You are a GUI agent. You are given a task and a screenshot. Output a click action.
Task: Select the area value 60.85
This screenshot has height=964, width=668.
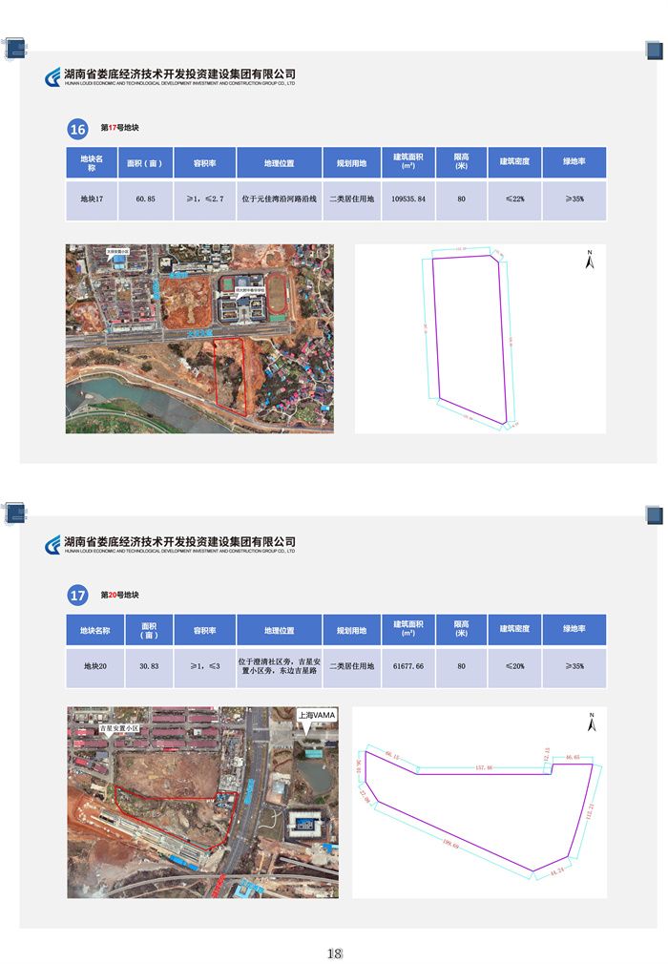(x=145, y=199)
